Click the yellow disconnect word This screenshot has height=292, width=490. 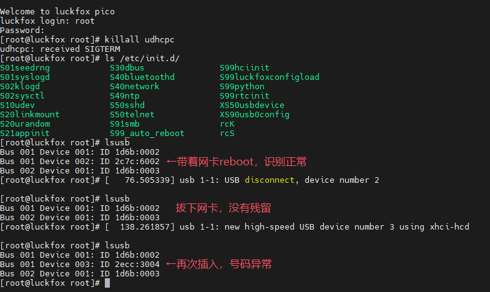click(270, 180)
